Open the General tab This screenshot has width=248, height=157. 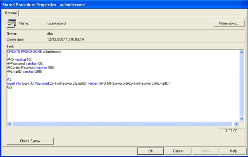11,13
